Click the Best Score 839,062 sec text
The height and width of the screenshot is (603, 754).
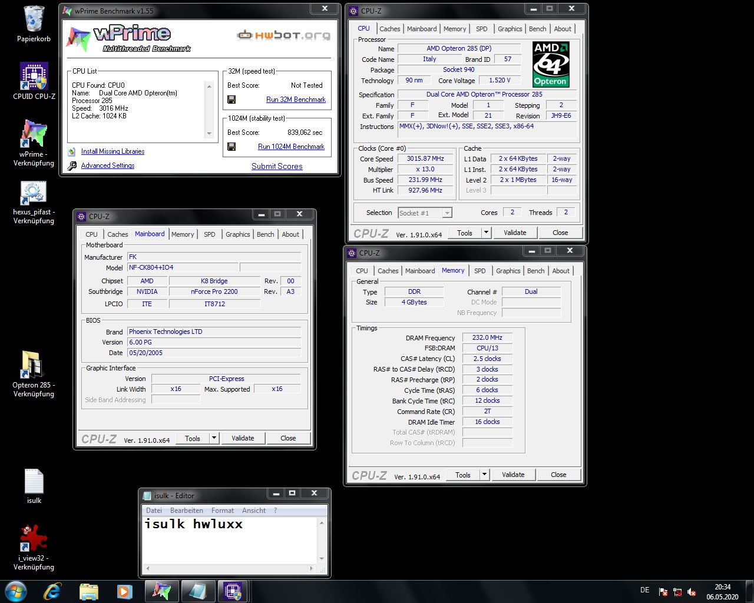tap(305, 132)
